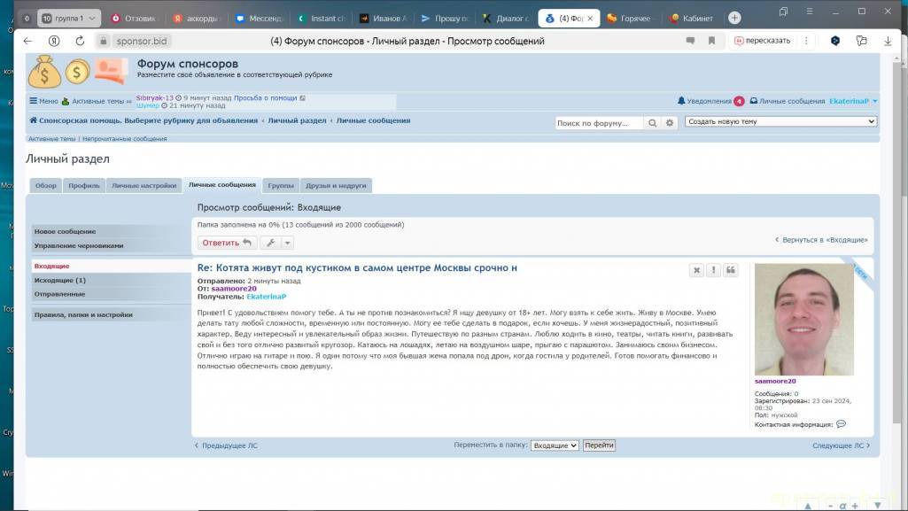Click the delete message X icon

[697, 271]
